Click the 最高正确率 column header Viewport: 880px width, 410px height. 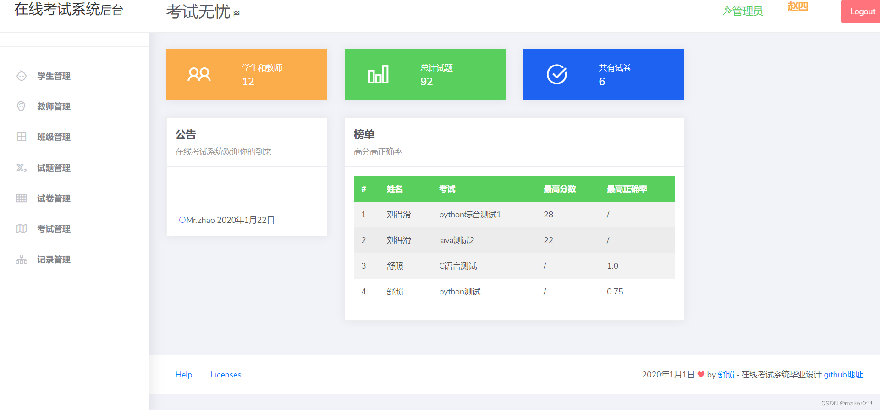point(627,189)
